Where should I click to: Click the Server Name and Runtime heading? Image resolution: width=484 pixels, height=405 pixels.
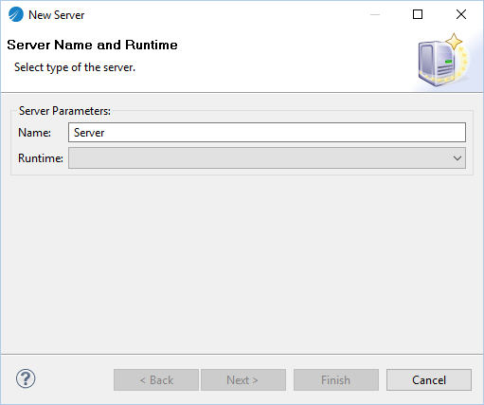[x=92, y=45]
